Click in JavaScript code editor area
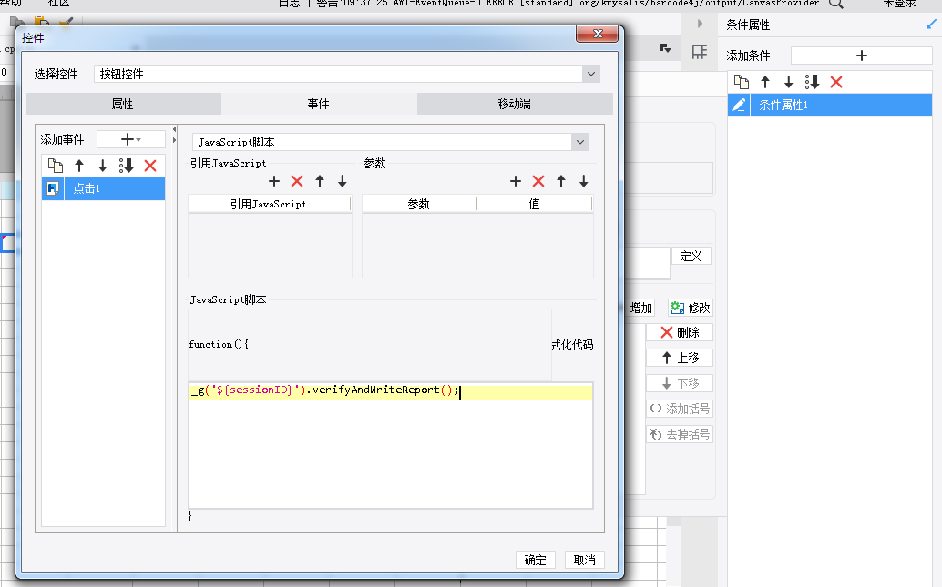 pos(391,445)
